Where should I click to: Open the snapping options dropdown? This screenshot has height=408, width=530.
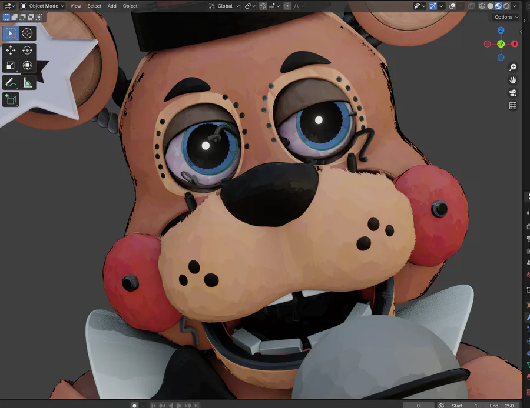tap(274, 6)
